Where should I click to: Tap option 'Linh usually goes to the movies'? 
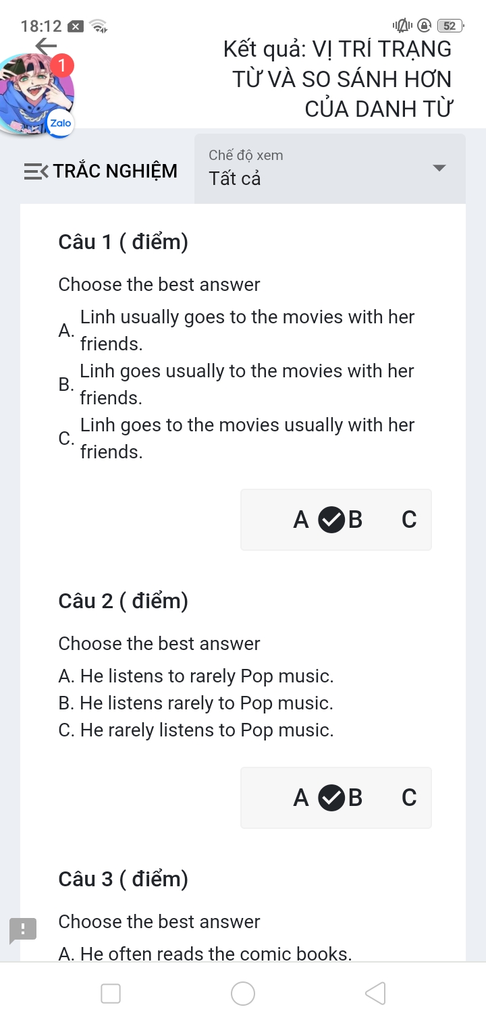pos(246,331)
